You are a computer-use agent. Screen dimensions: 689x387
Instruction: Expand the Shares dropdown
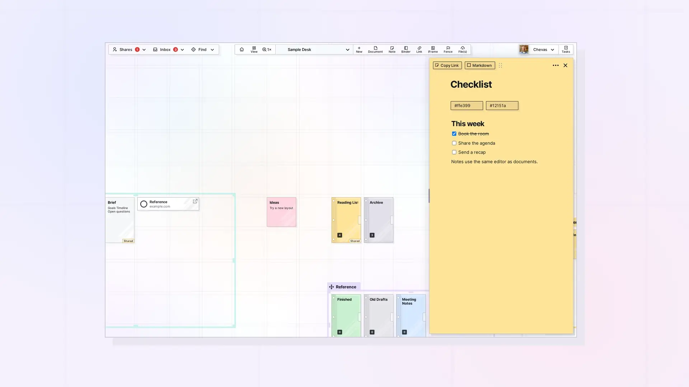pos(144,50)
